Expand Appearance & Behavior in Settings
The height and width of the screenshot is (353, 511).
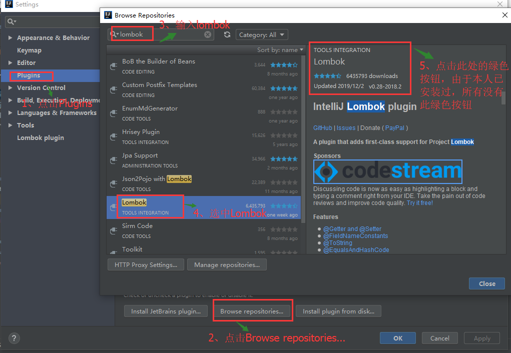coord(10,38)
